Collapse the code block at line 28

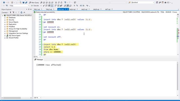[x=43, y=44]
